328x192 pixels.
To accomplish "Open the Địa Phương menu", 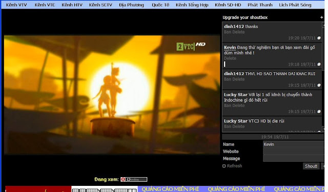I will coord(131,5).
